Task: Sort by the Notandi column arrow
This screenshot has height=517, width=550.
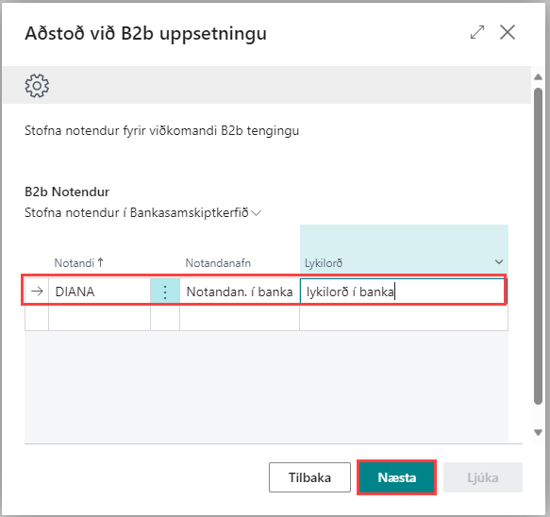Action: point(101,262)
